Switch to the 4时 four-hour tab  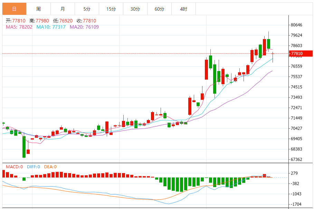pos(183,9)
